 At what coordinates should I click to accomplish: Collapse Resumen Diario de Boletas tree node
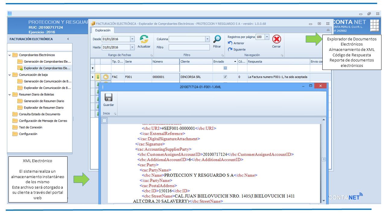(x=10, y=95)
